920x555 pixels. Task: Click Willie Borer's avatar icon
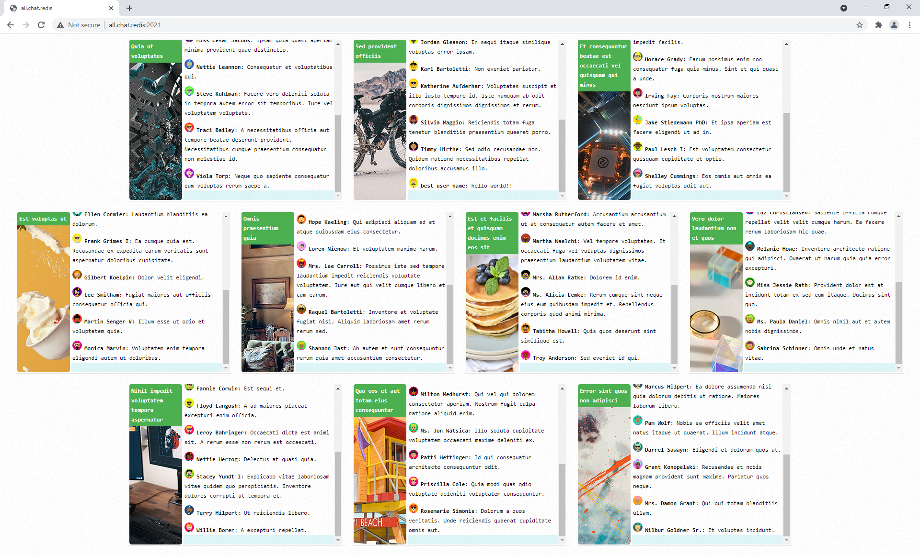pos(189,528)
